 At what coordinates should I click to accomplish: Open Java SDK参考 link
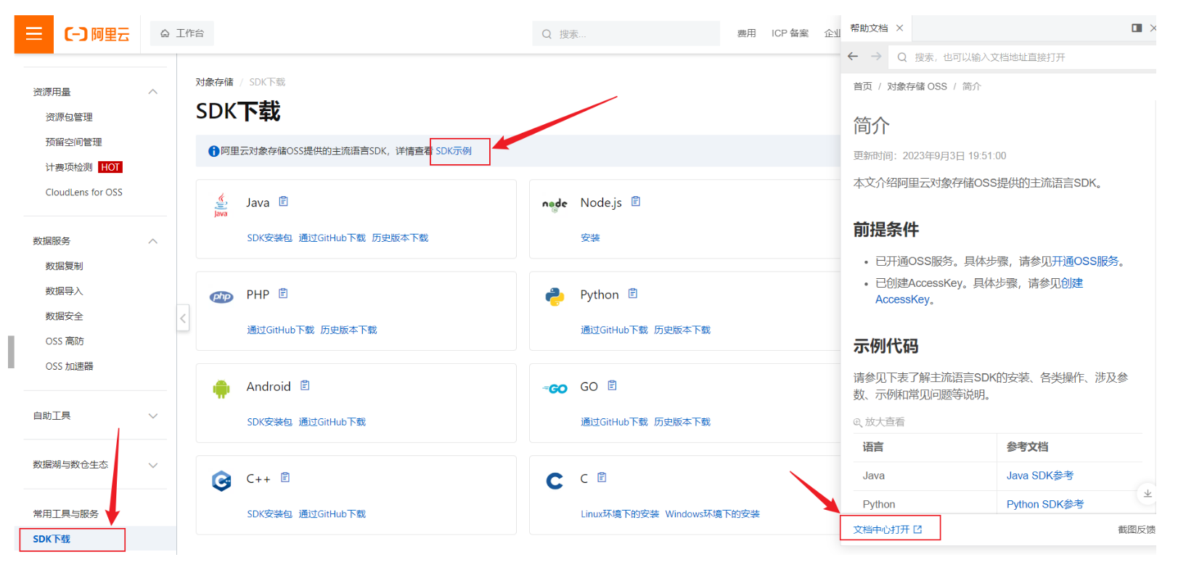click(1040, 476)
